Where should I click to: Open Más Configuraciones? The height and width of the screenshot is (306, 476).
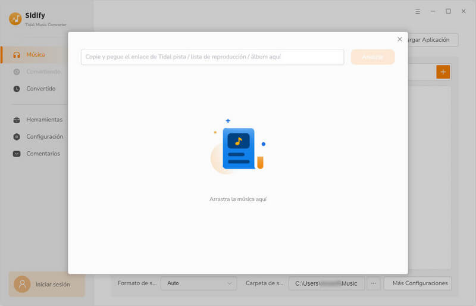point(418,283)
